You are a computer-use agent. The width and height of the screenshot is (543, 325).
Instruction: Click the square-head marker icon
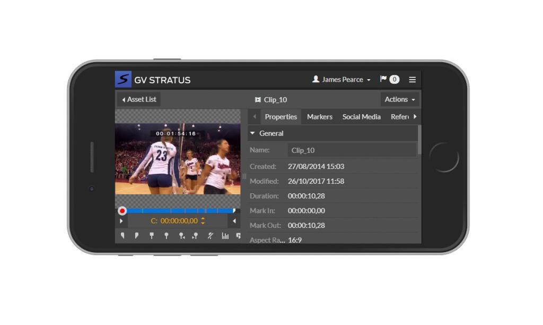coord(152,236)
